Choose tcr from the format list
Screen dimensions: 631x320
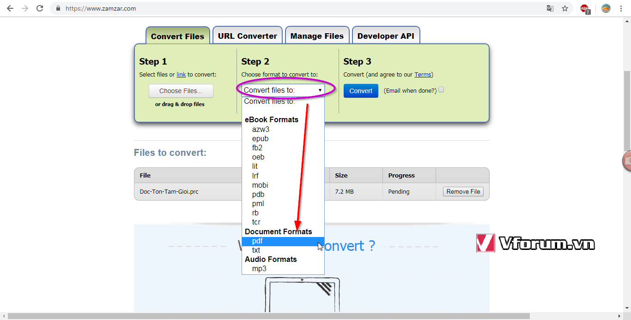pos(283,222)
